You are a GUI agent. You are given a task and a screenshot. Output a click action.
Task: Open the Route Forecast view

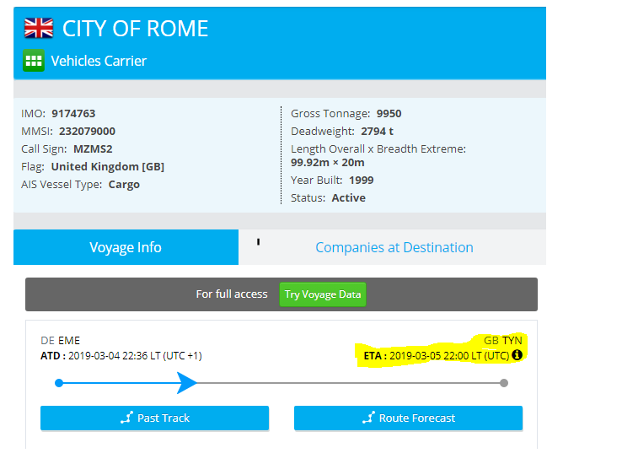tap(408, 418)
